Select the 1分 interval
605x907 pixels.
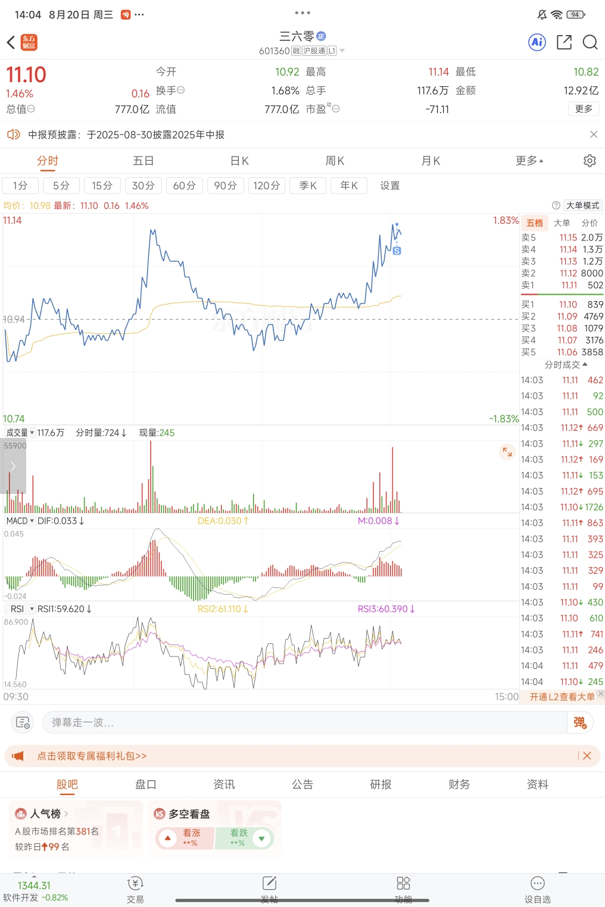[20, 186]
